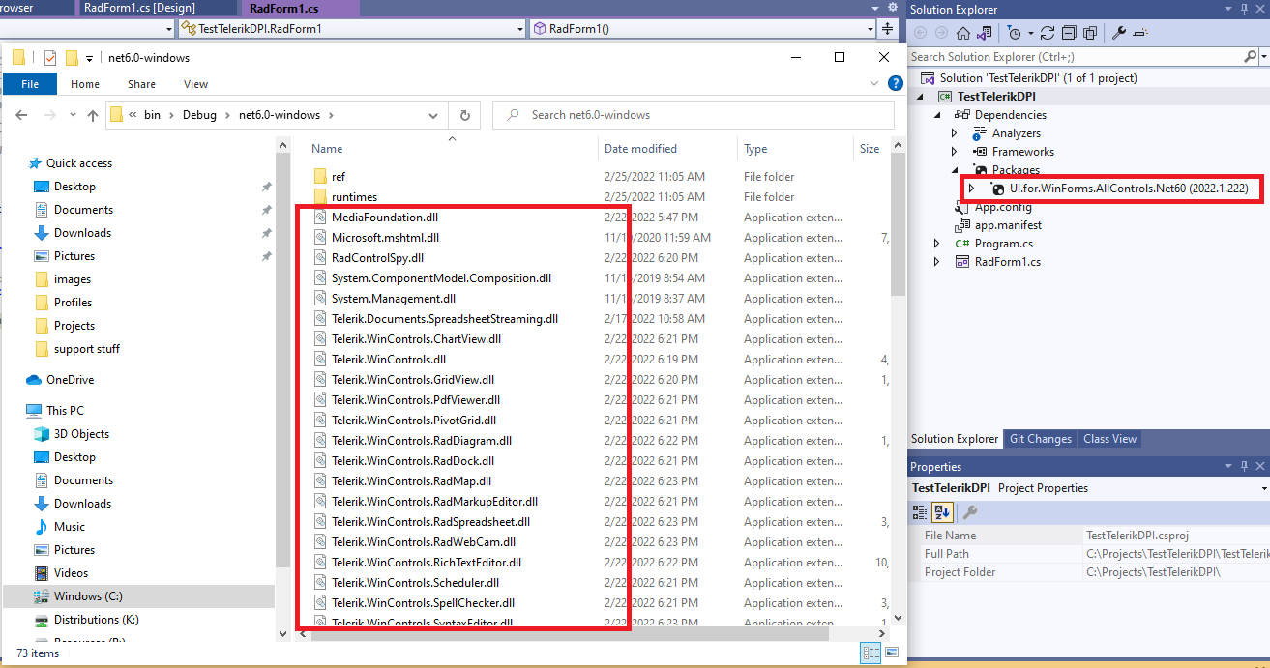Click Preview Selected Items icon in Solution Explorer
The height and width of the screenshot is (668, 1270).
(x=1138, y=33)
